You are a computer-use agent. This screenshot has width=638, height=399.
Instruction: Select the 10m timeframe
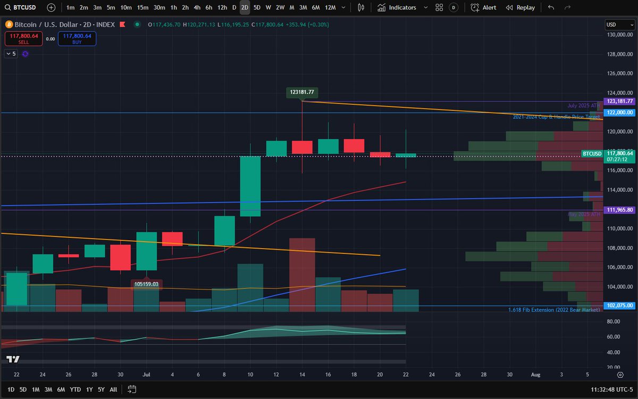tap(126, 7)
